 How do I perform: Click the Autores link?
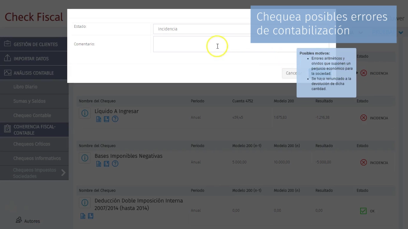click(32, 221)
